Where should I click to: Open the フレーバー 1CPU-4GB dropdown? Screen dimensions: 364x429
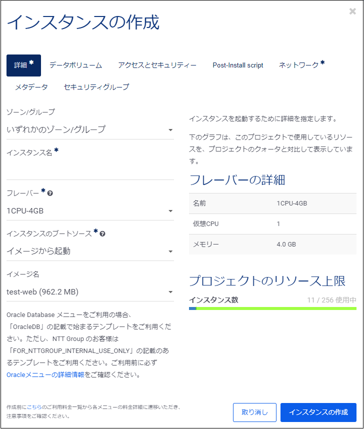click(x=90, y=211)
